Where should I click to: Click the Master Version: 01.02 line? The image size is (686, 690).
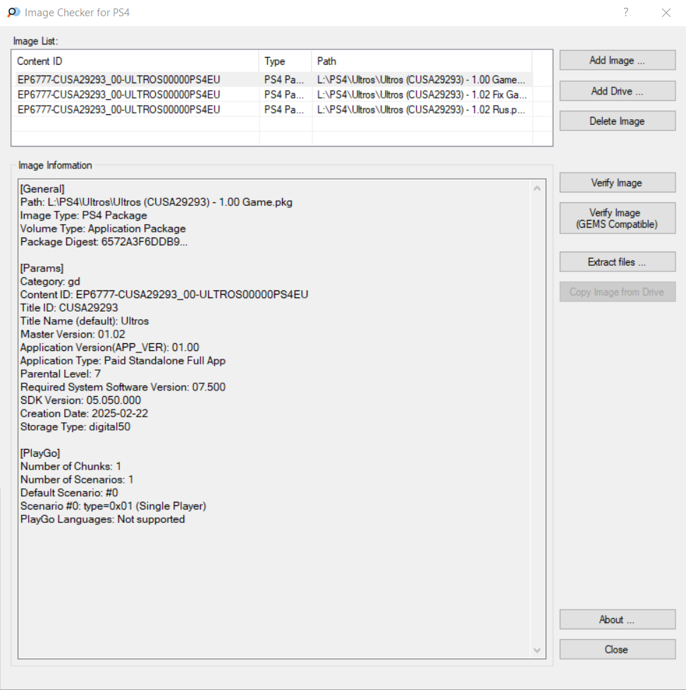tap(73, 334)
